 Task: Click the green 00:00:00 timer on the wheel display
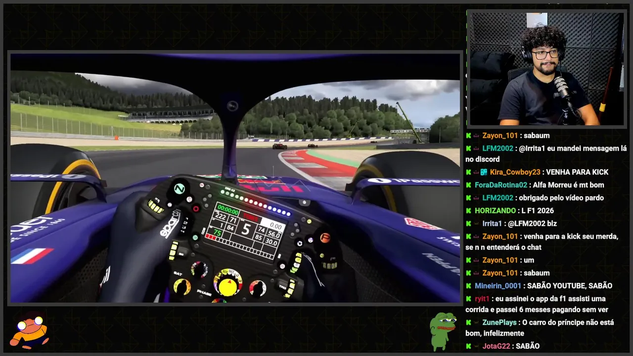click(x=228, y=210)
